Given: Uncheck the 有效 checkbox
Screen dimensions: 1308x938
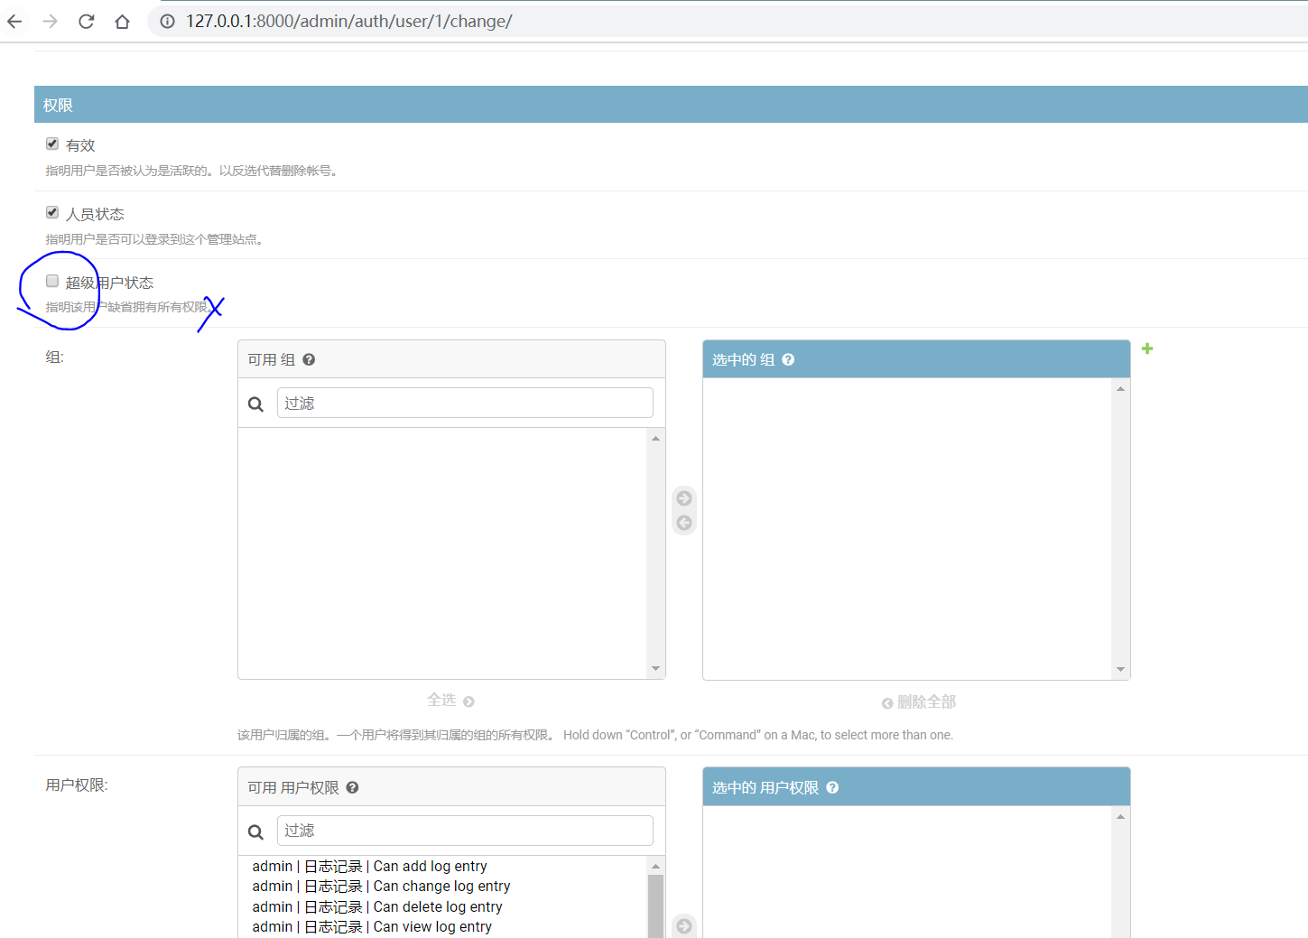Looking at the screenshot, I should click(x=52, y=144).
